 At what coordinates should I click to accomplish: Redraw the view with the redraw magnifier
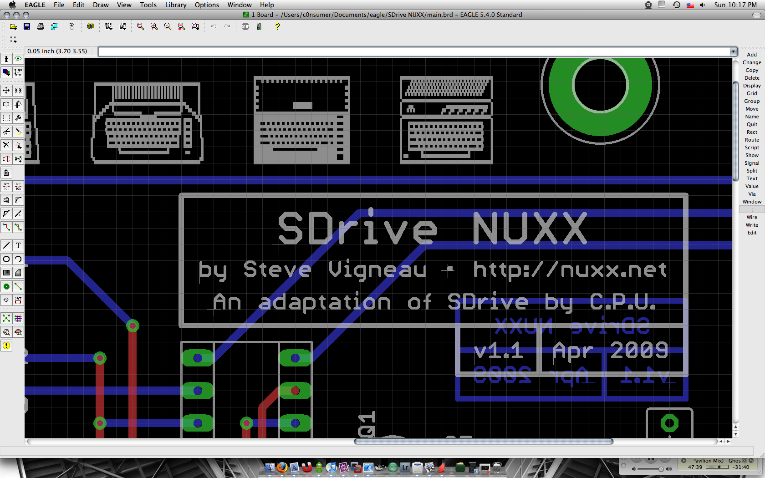pos(182,26)
